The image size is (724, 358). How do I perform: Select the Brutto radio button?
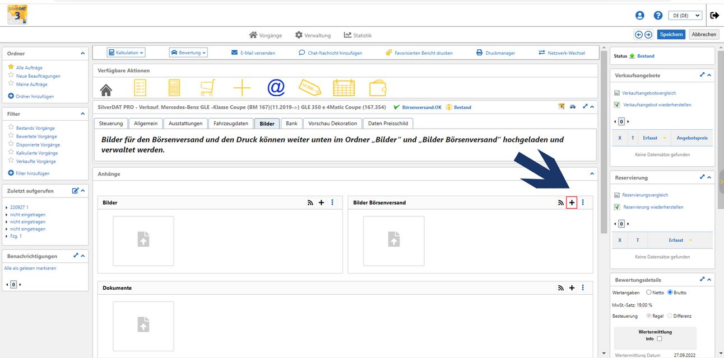click(670, 293)
